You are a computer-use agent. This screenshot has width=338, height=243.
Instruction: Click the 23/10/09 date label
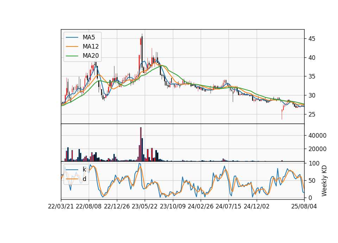(x=173, y=206)
